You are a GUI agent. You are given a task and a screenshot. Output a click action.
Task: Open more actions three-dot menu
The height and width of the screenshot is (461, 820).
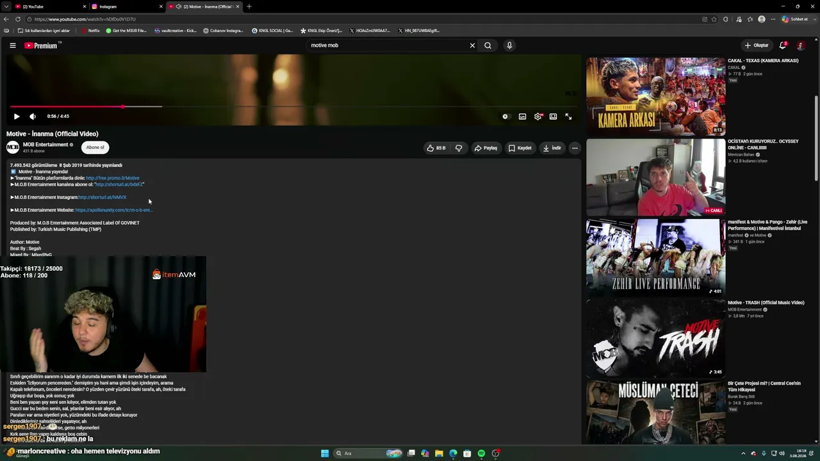click(575, 148)
